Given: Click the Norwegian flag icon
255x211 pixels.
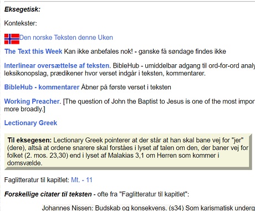Looking at the screenshot, I should pos(12,39).
